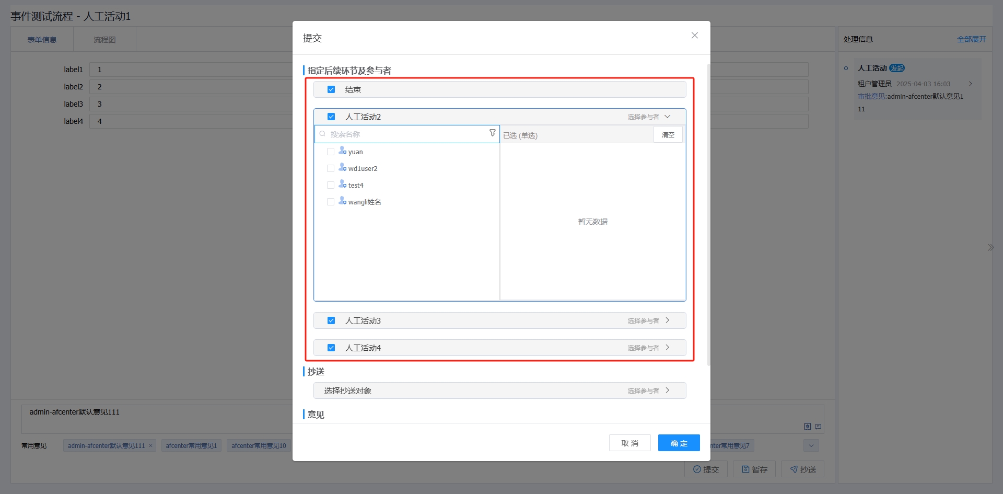The height and width of the screenshot is (494, 1003).
Task: Click the 暂存 save-draft floppy disk icon
Action: pos(744,469)
